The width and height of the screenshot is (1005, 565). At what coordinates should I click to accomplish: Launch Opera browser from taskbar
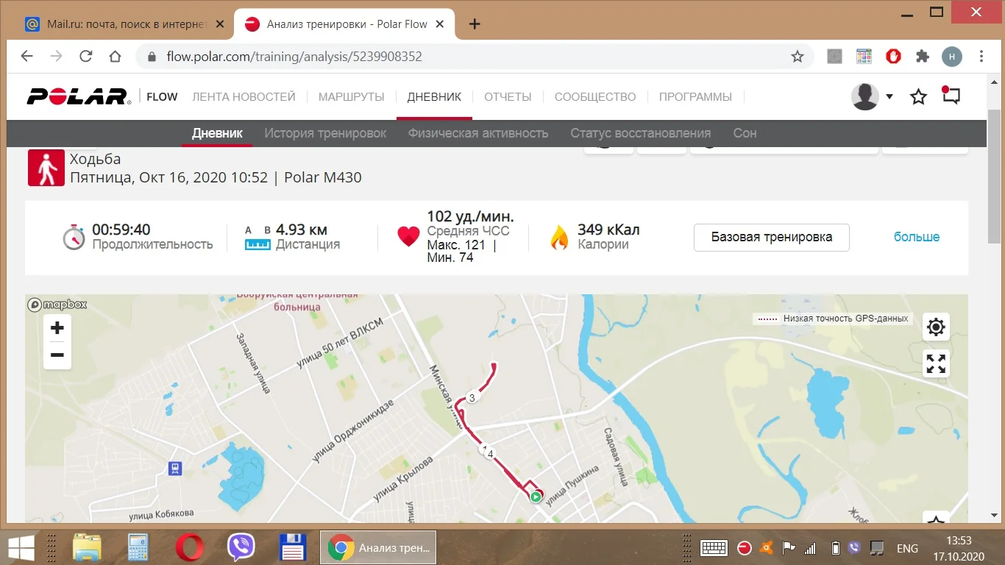pos(190,548)
